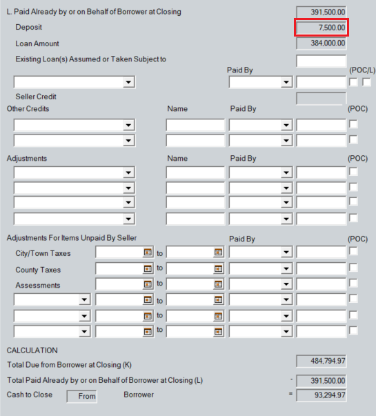This screenshot has width=376, height=416.
Task: Expand first Other Credits type dropdown
Action: [x=128, y=125]
